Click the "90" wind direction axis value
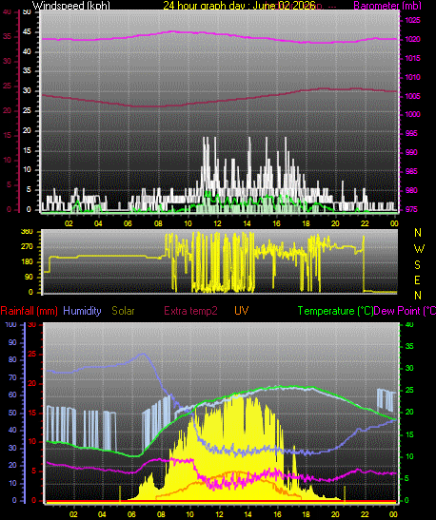The width and height of the screenshot is (436, 520). [x=29, y=277]
